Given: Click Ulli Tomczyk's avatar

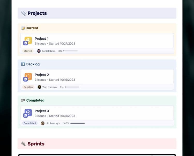Looking at the screenshot, I should 43,123.
